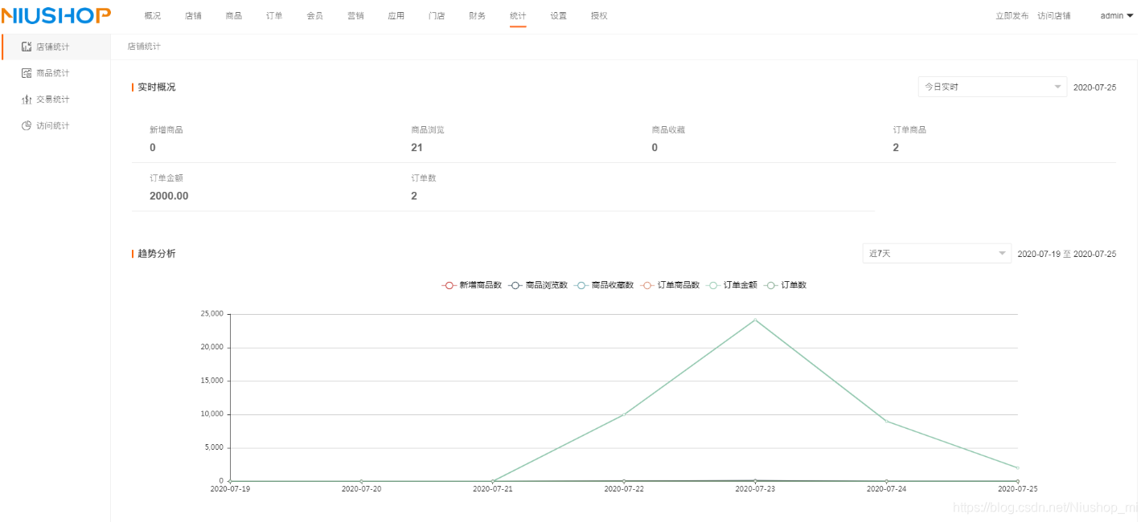Click the 订单金额 value 2000.00
Image resolution: width=1145 pixels, height=522 pixels.
[169, 196]
